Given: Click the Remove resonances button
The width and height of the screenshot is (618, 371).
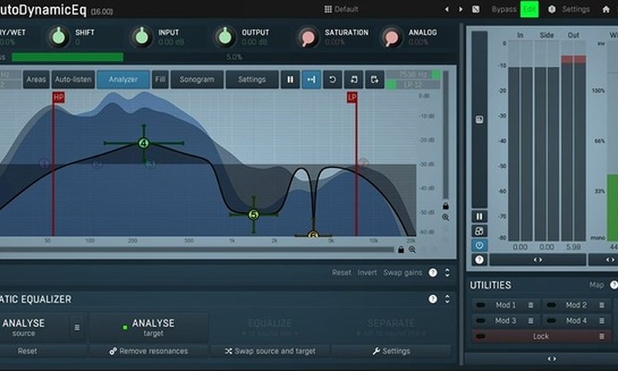Looking at the screenshot, I should [x=148, y=351].
